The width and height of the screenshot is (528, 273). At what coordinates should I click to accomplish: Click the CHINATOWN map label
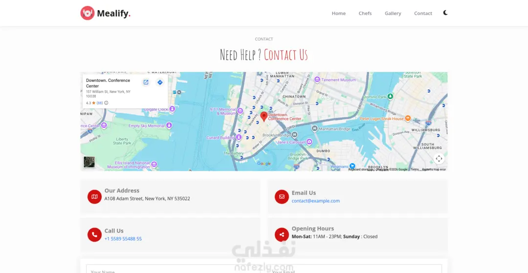coord(294,96)
